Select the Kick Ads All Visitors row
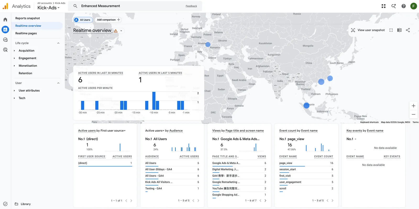The image size is (419, 209). (172, 182)
